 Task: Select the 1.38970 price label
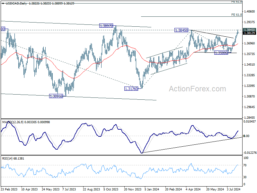click(106, 26)
